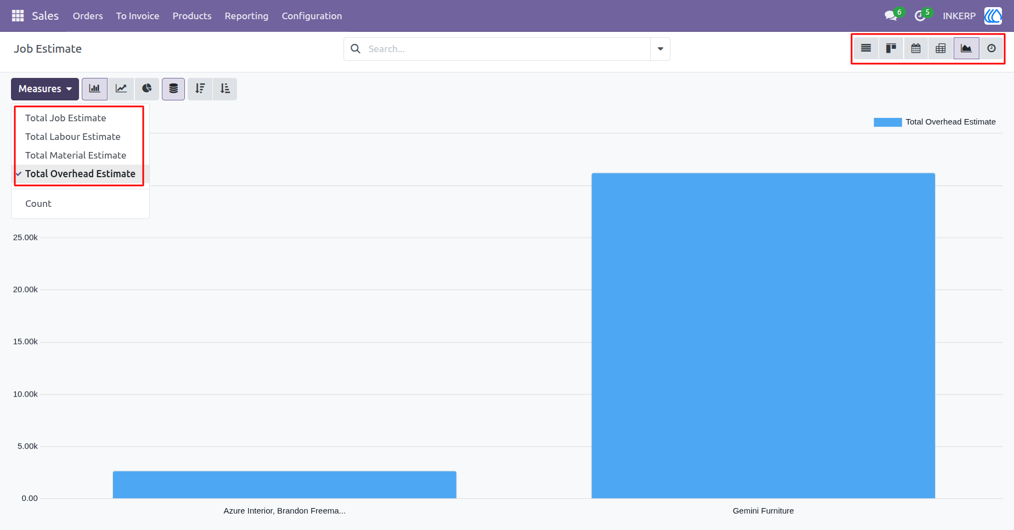Screen dimensions: 1014x530
Task: Select the pie chart type
Action: pyautogui.click(x=147, y=89)
